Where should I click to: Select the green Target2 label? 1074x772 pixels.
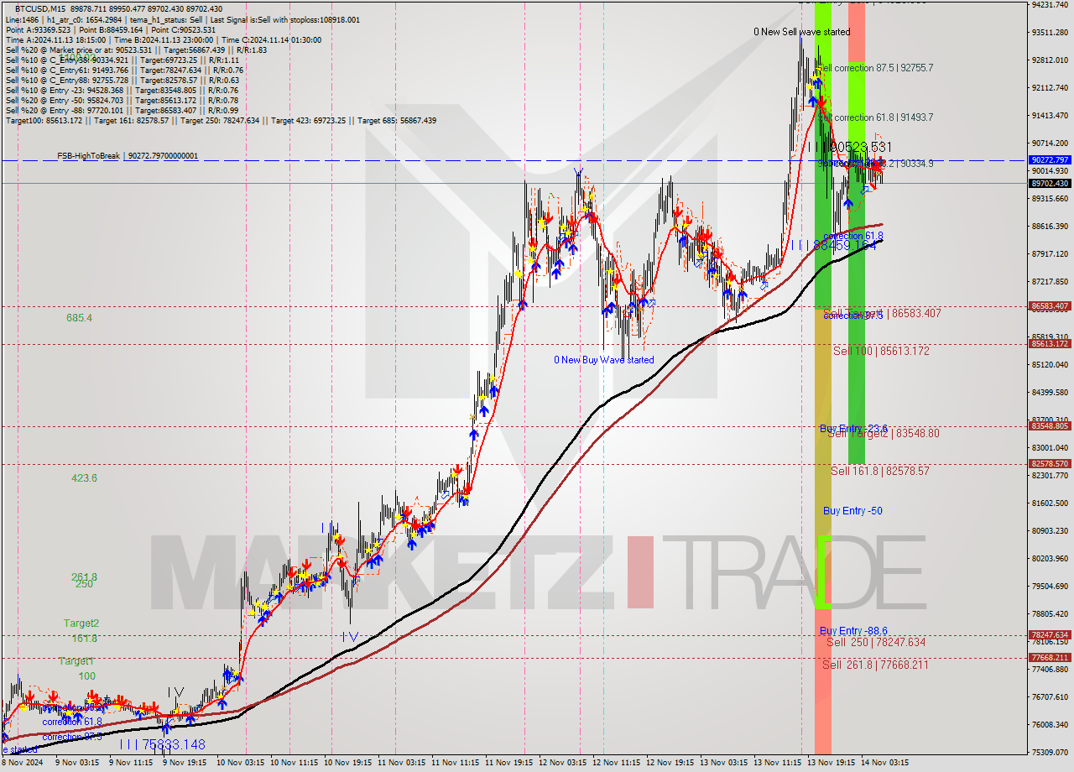click(81, 623)
